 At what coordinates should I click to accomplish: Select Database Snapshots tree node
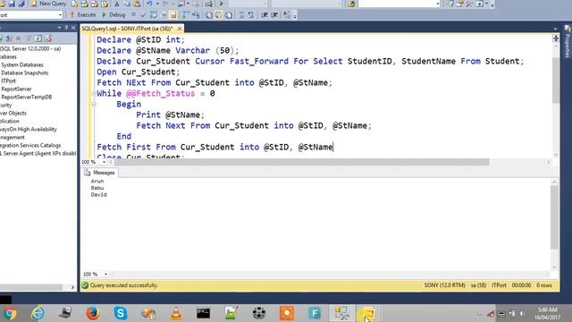(x=24, y=72)
